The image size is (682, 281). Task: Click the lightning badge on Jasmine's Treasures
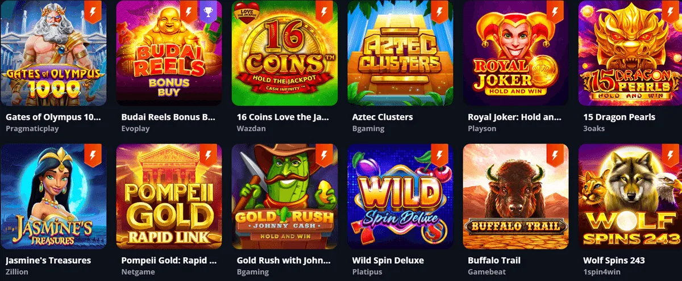(93, 154)
